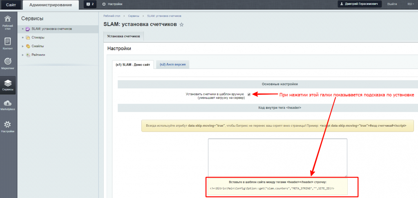418x198 pixels.
Task: Click the notifications counter icon showing 2
Action: 90,4
